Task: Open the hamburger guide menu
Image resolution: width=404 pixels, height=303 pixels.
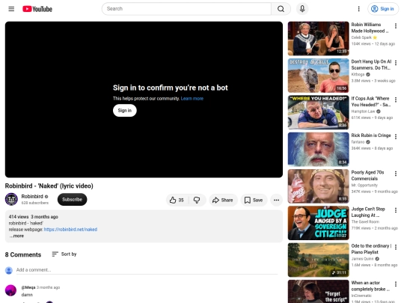Action: pos(11,9)
